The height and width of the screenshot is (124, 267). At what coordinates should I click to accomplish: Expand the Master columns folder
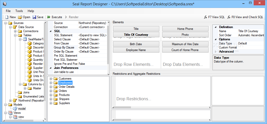coord(25,88)
